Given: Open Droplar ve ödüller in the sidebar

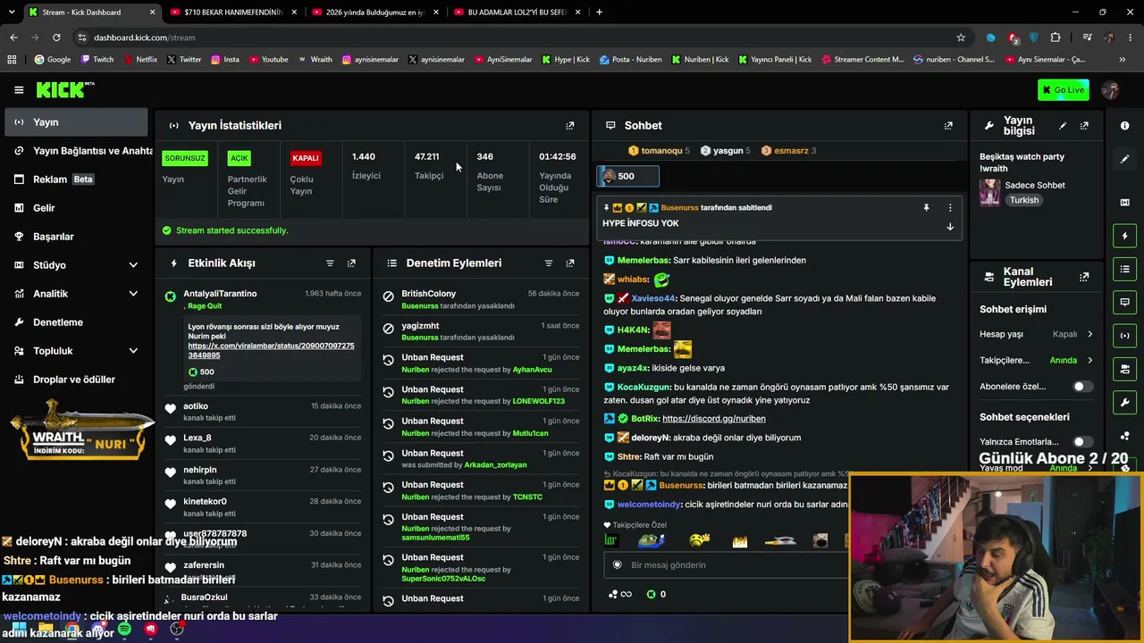Looking at the screenshot, I should click(x=76, y=380).
